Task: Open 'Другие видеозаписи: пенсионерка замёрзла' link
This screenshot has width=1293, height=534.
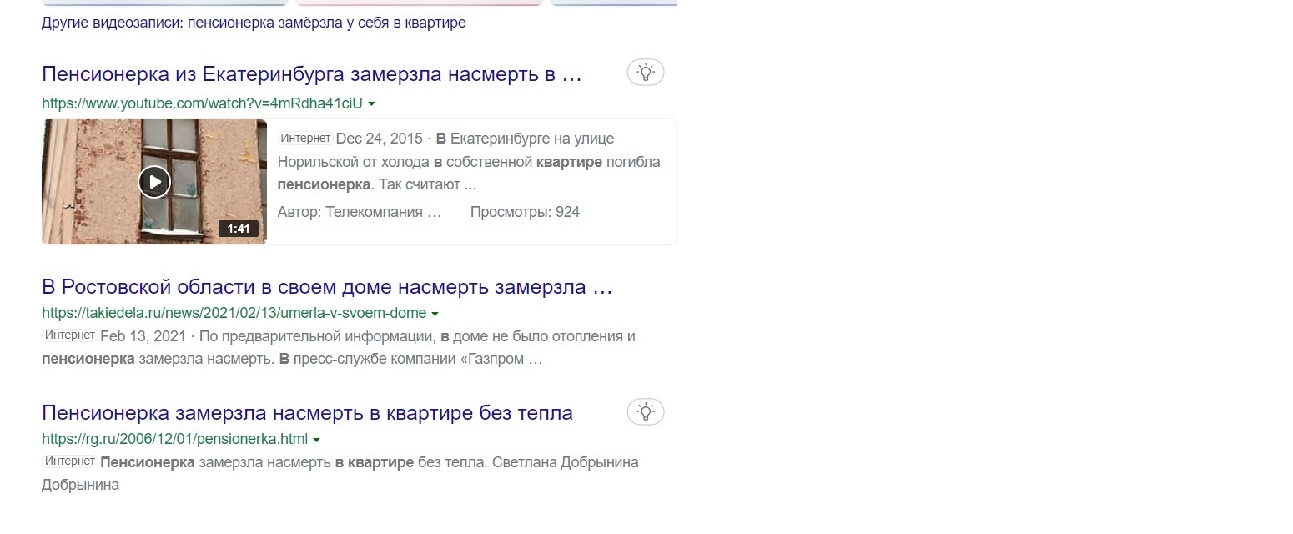Action: (x=254, y=23)
